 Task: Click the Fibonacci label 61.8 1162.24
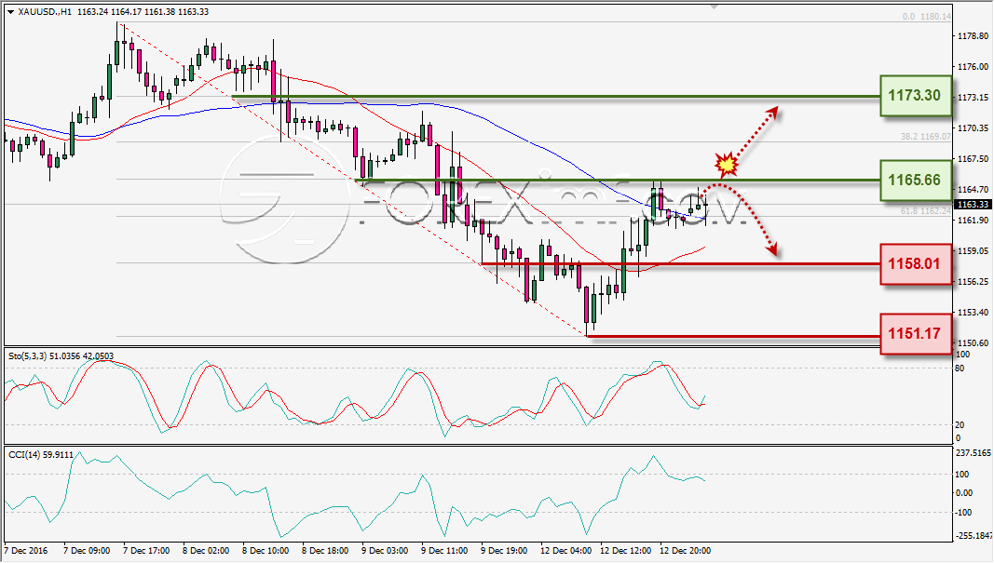(x=926, y=211)
